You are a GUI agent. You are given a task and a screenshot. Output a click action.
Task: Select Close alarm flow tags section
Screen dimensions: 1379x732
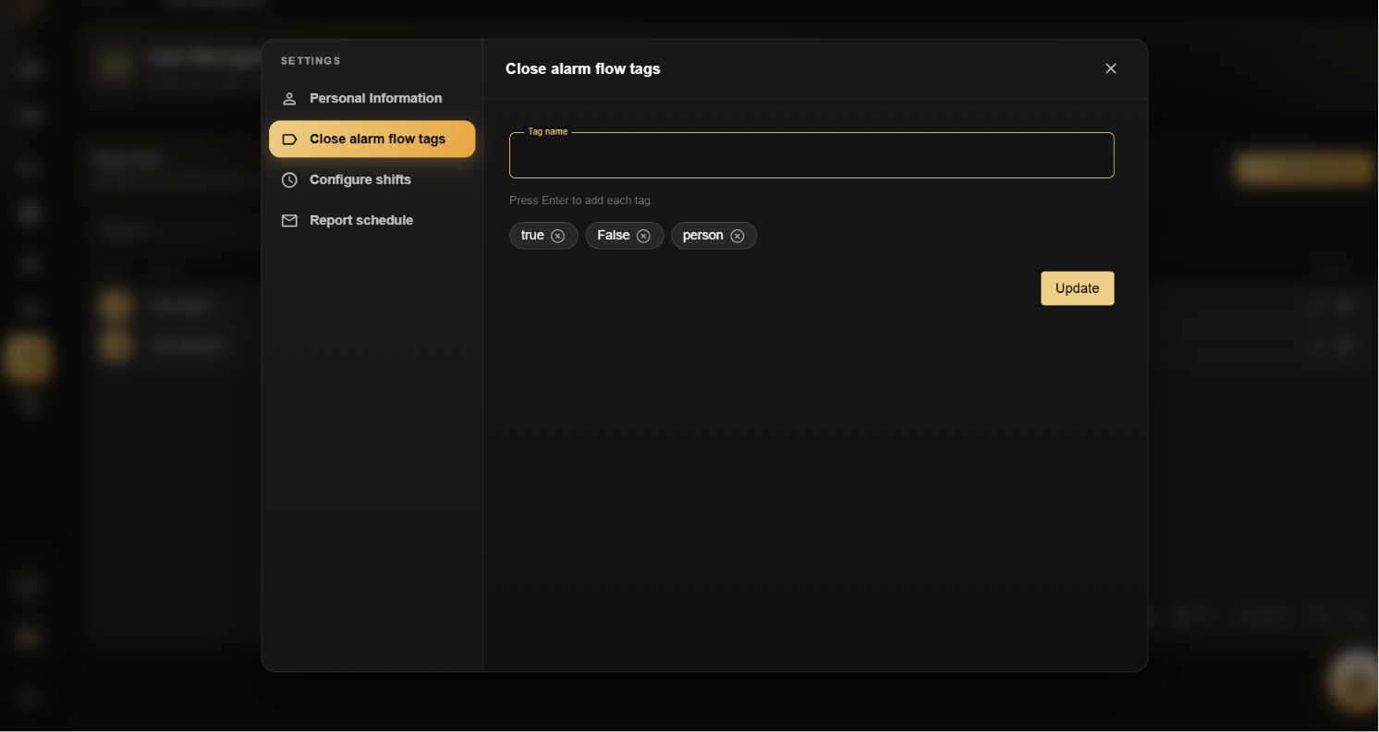(x=372, y=140)
